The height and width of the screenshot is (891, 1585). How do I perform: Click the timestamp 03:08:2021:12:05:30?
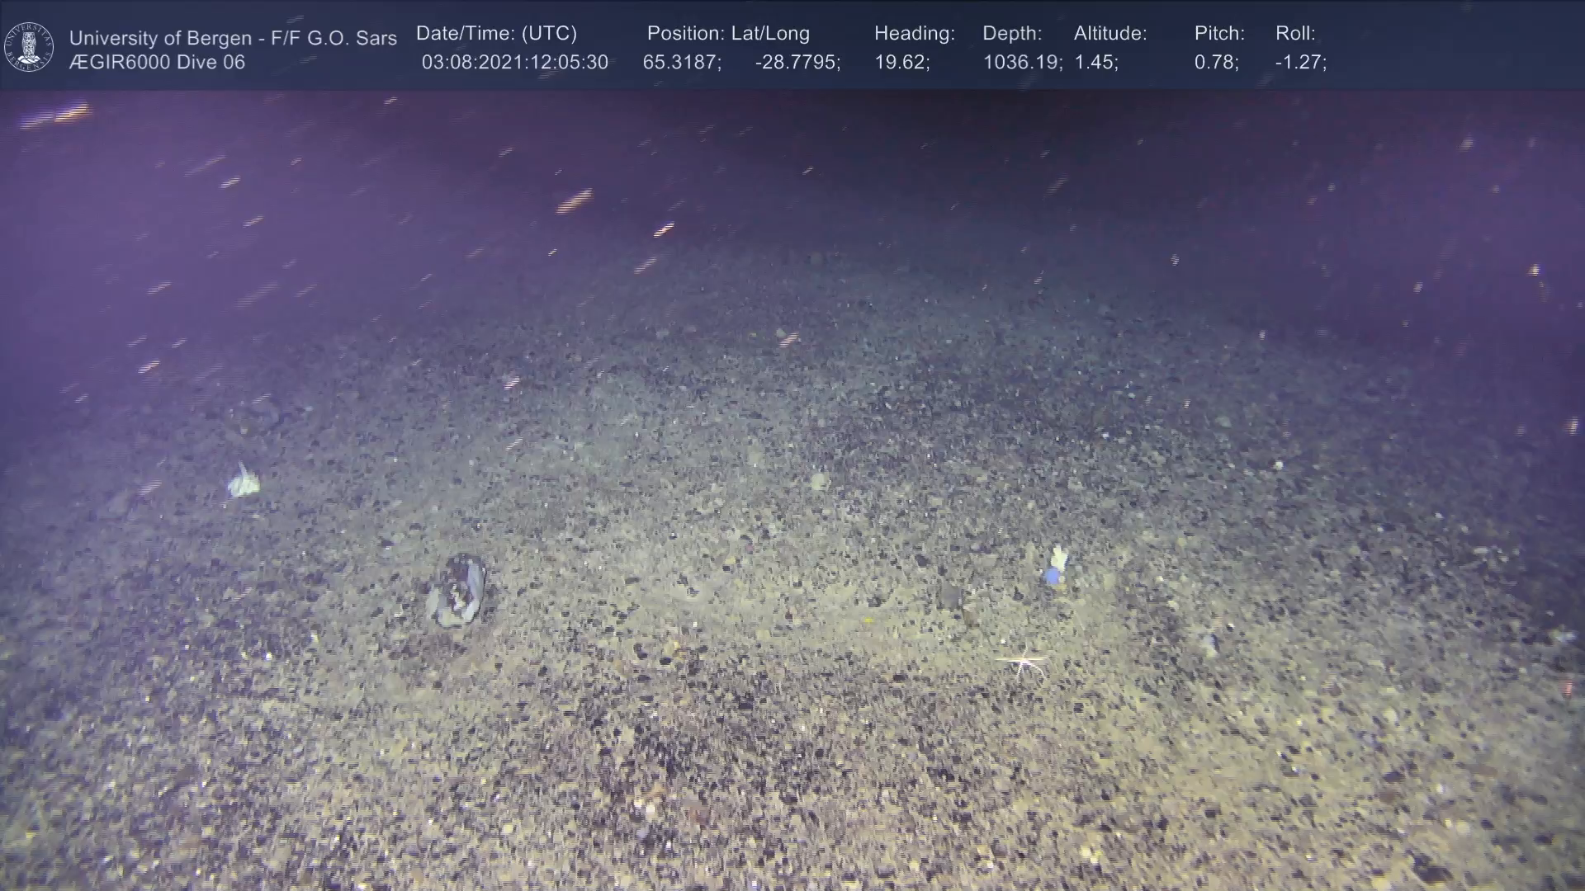[514, 63]
